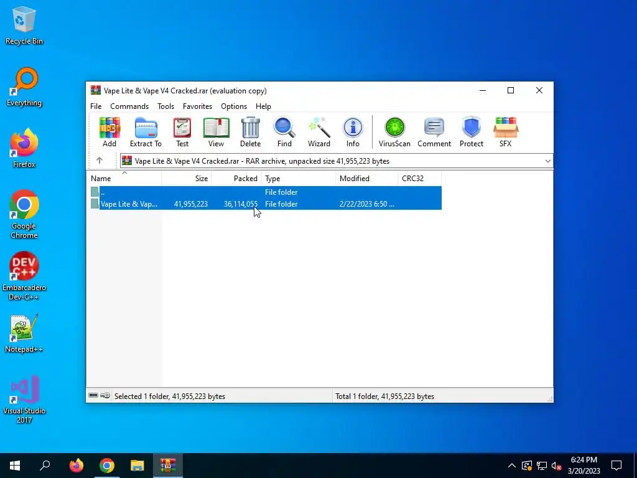The height and width of the screenshot is (478, 637).
Task: Sort by Modified column header
Action: pyautogui.click(x=367, y=179)
